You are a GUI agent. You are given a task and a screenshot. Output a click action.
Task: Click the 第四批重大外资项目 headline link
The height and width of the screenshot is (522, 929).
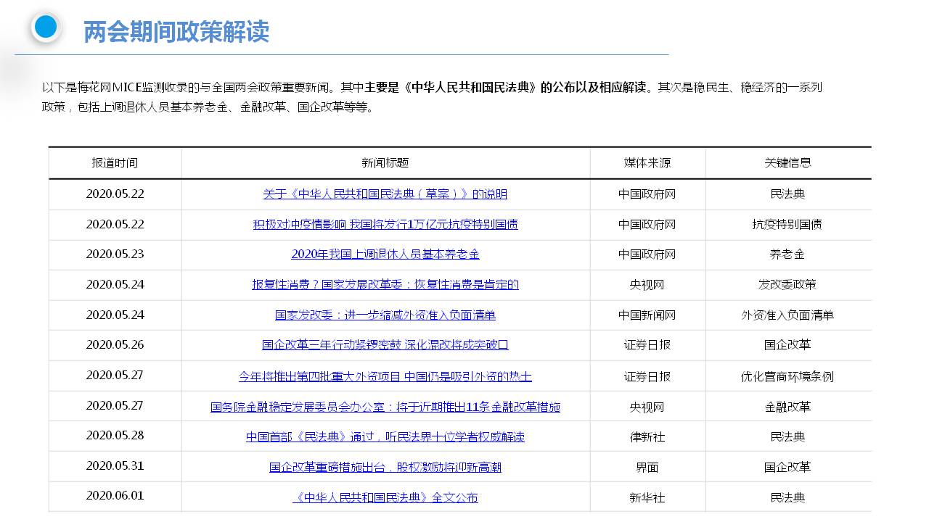click(385, 377)
